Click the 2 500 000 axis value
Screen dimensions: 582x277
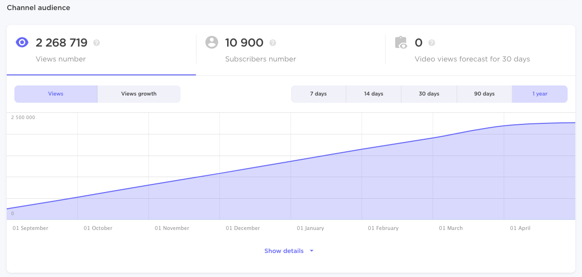click(x=23, y=117)
